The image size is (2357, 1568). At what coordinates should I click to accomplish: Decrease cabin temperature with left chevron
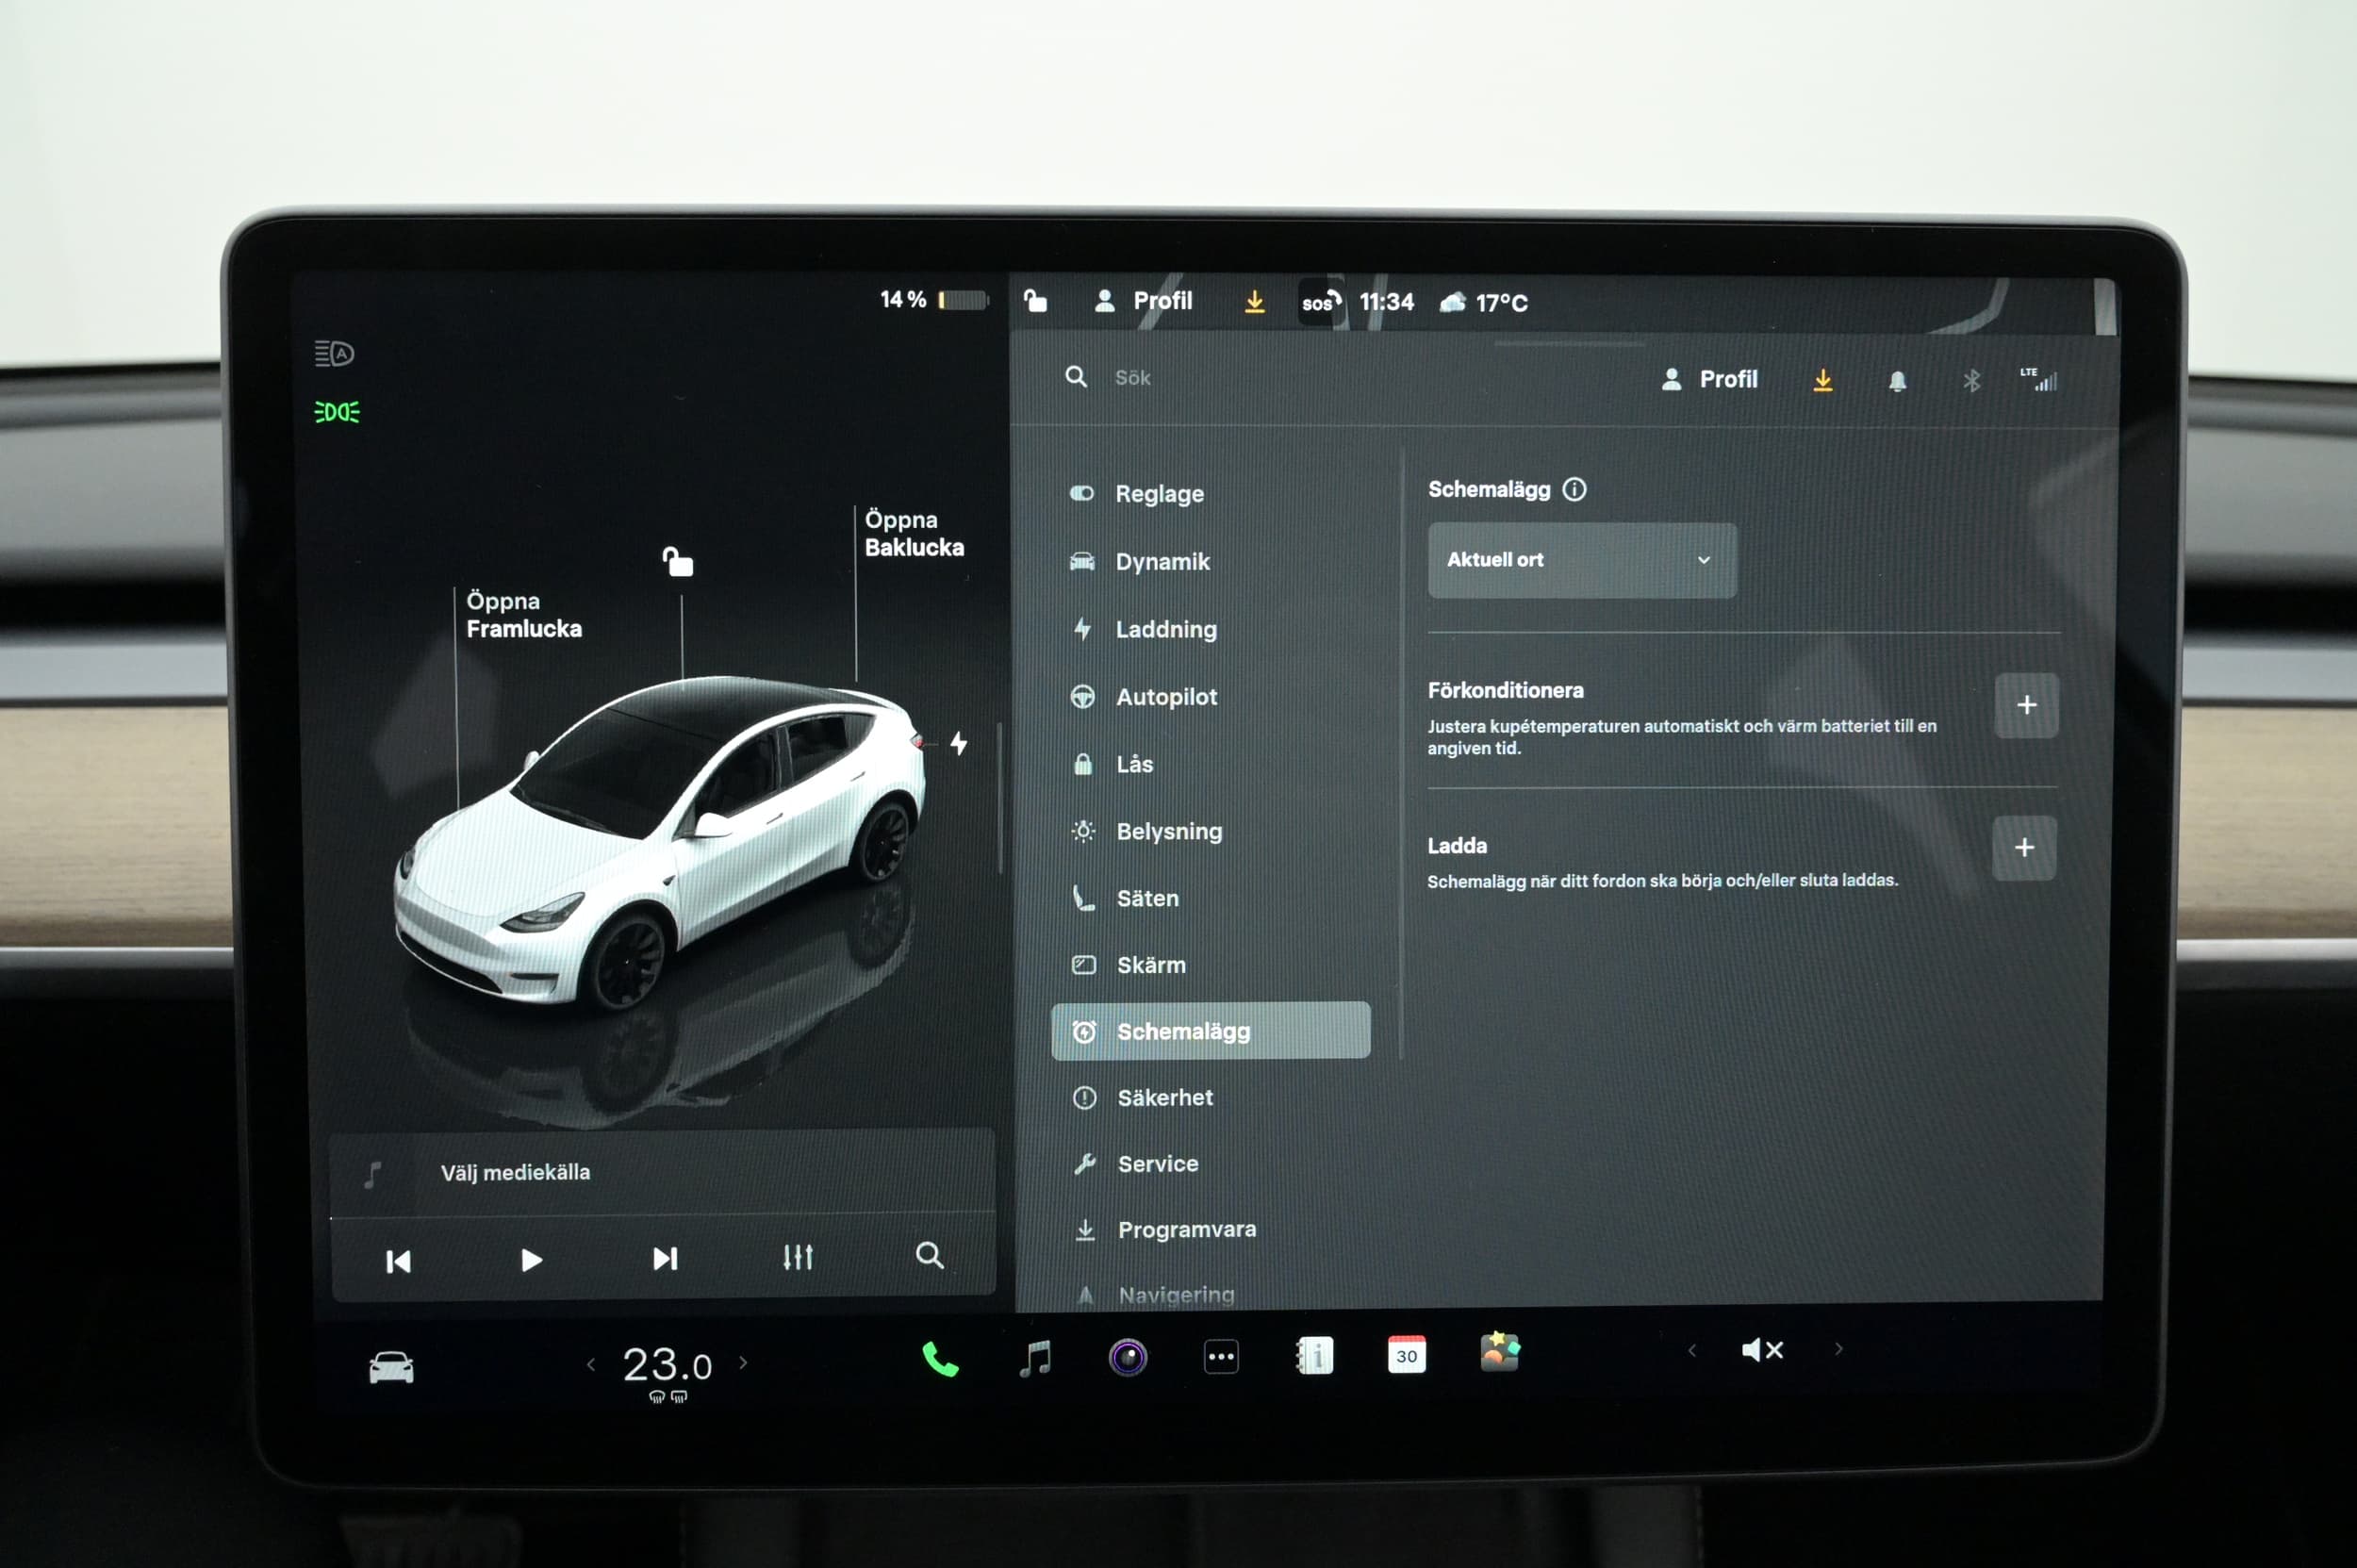coord(591,1364)
